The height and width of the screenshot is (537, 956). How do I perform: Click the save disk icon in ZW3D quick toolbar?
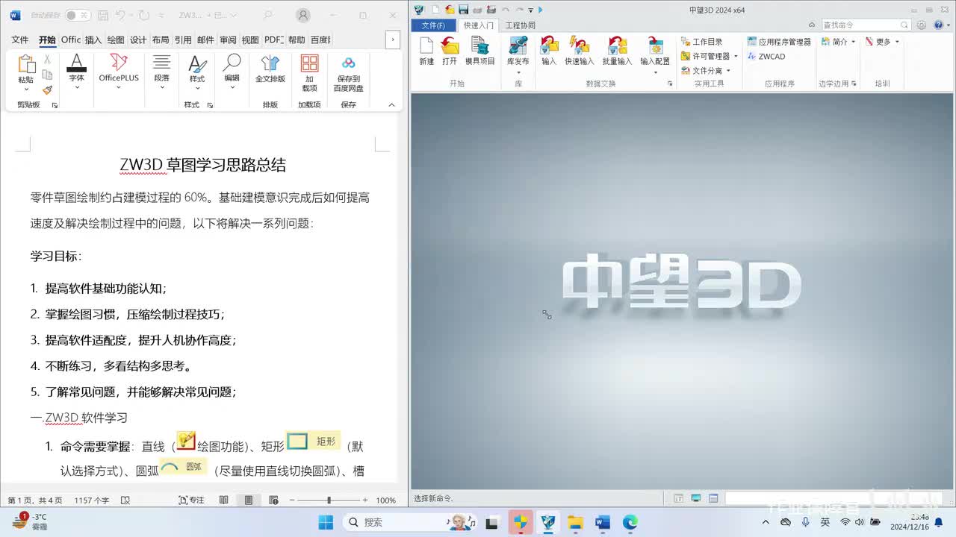tap(463, 10)
